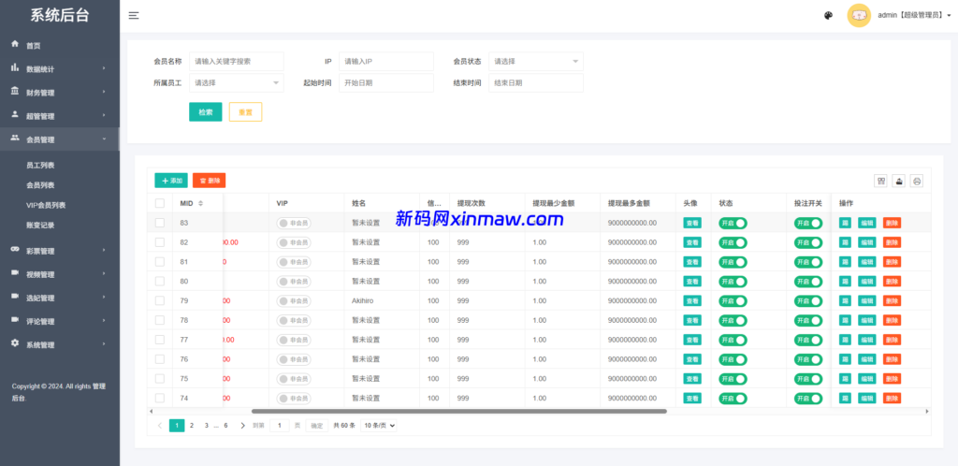Click the 财务管理 bank icon
Viewport: 958px width, 466px height.
click(x=15, y=92)
